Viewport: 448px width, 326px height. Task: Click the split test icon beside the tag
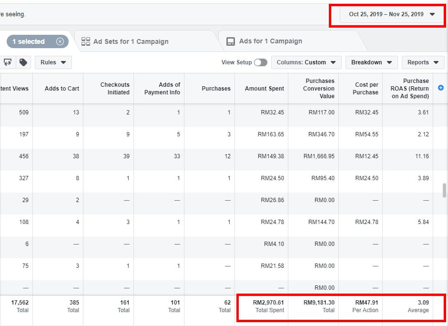coord(8,62)
